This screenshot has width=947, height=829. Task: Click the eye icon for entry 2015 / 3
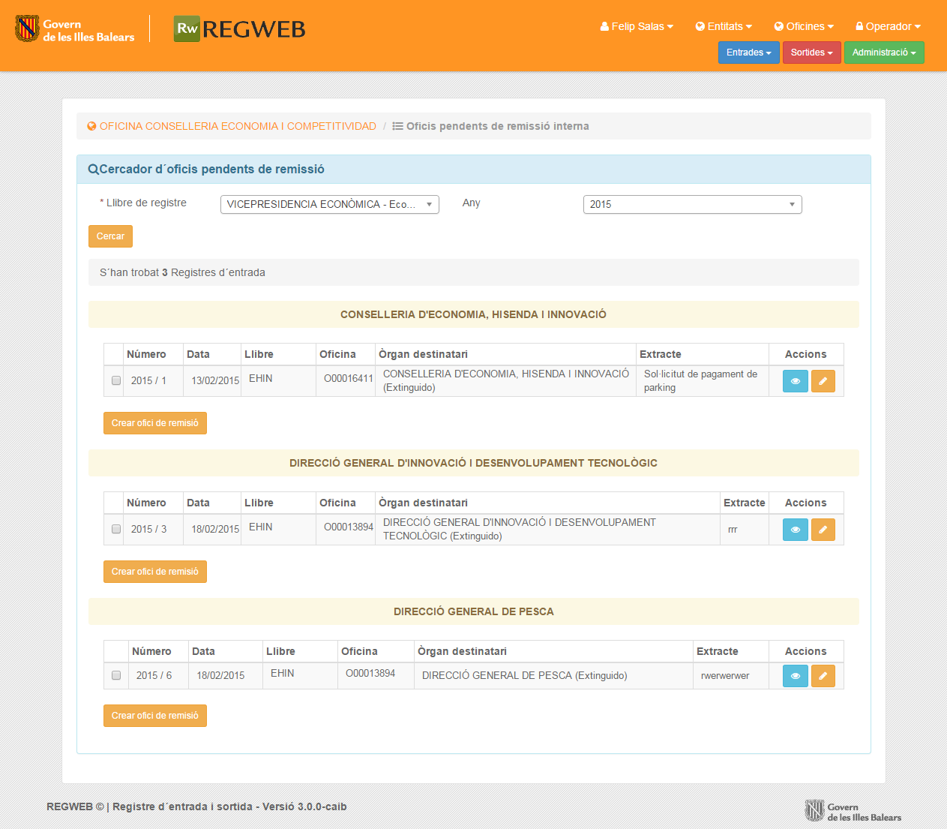point(795,530)
